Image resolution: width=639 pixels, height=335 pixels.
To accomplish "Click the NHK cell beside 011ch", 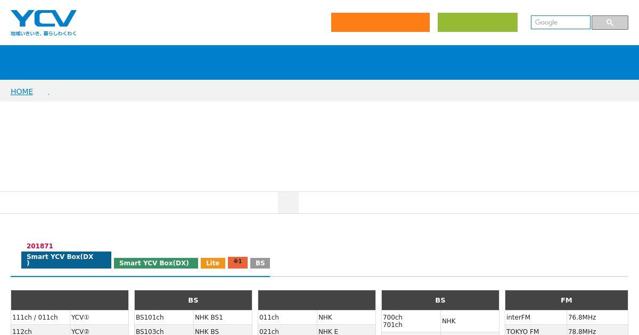I will (346, 317).
